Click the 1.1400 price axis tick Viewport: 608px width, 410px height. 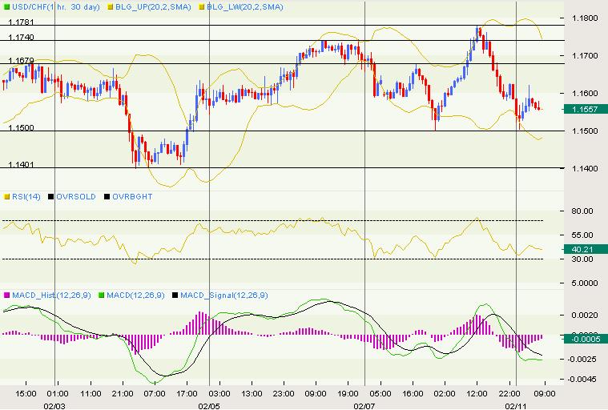(x=585, y=169)
